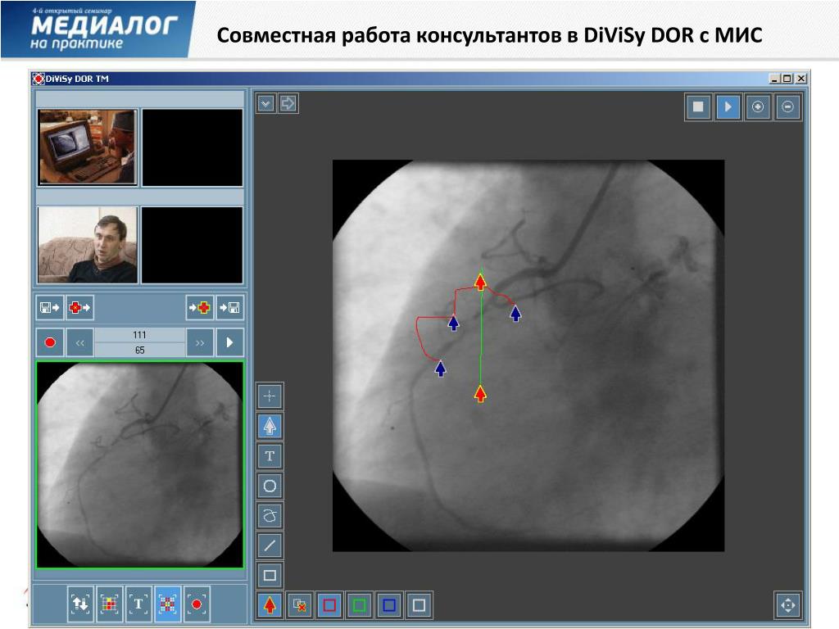Select the freehand curve tool
The image size is (839, 629).
click(x=270, y=516)
